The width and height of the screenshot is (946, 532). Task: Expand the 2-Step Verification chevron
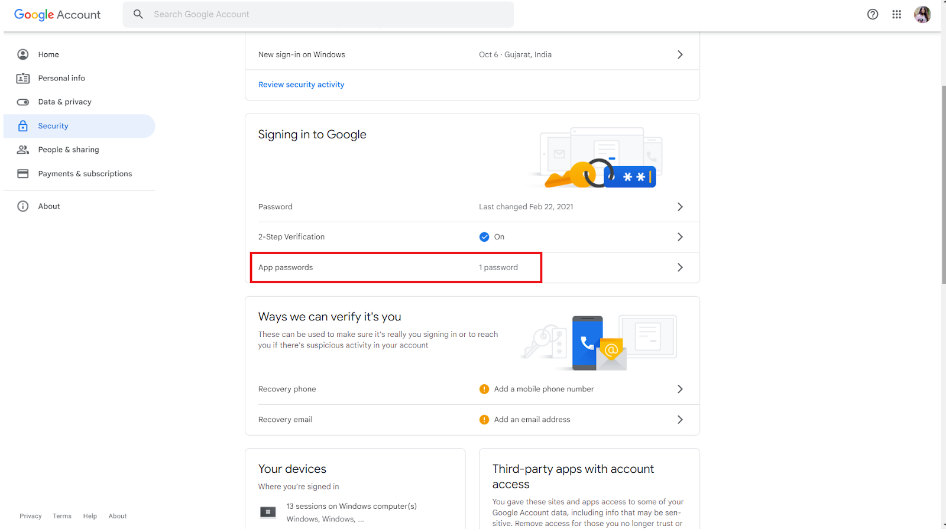pos(680,237)
